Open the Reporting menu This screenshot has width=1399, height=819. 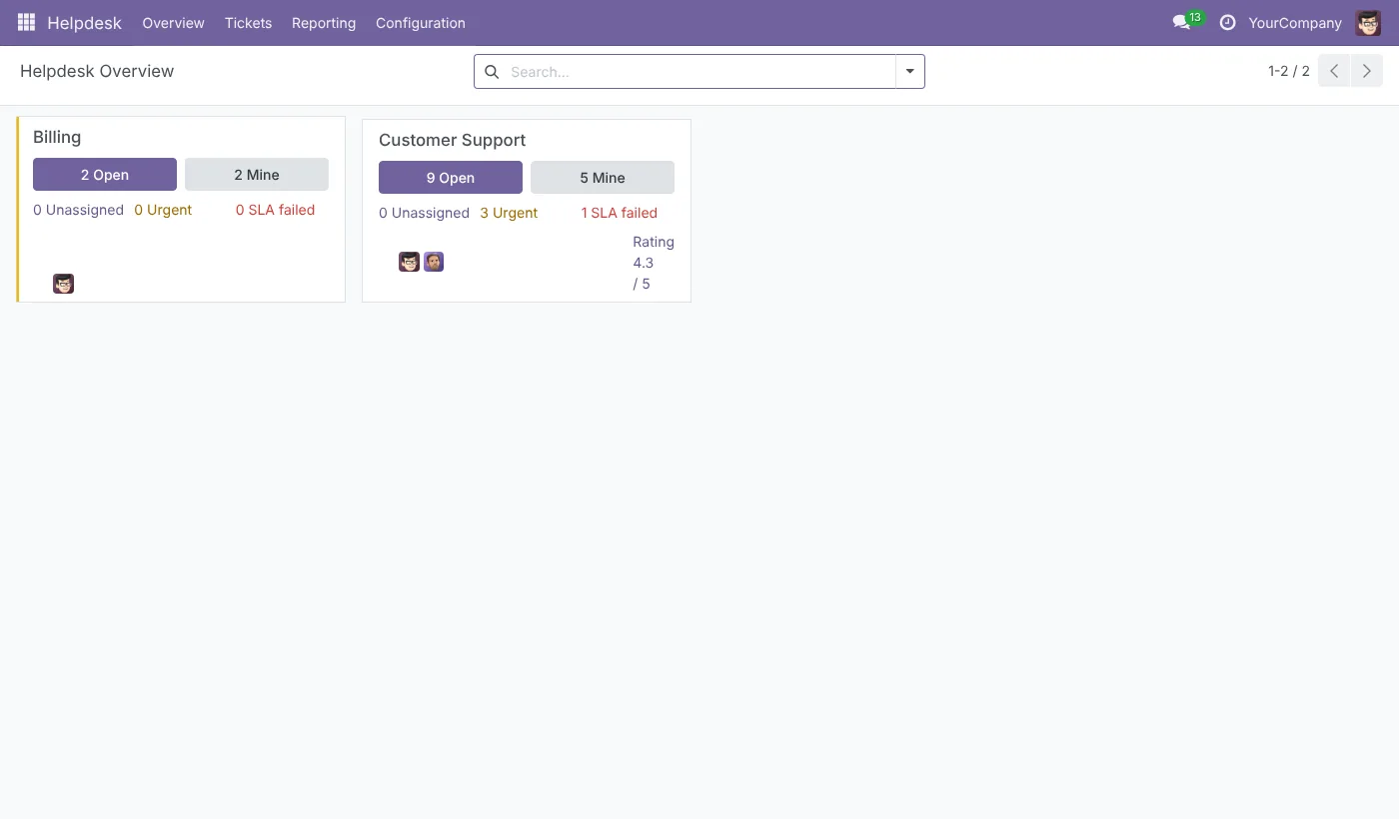click(x=324, y=23)
